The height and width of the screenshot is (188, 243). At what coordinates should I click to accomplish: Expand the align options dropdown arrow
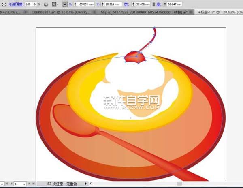(58, 4)
